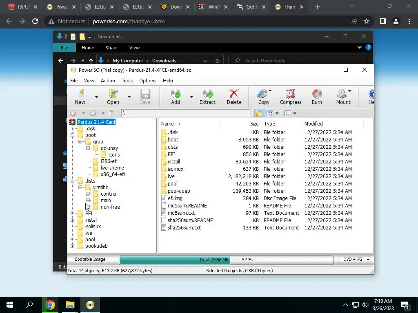Click the Search Downloads box in Explorer
This screenshot has width=418, height=313.
tap(298, 61)
